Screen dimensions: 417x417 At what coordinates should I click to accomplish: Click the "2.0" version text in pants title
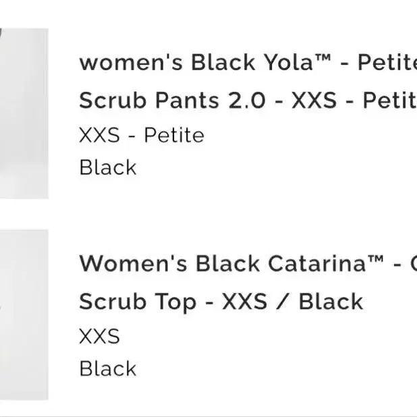point(247,101)
